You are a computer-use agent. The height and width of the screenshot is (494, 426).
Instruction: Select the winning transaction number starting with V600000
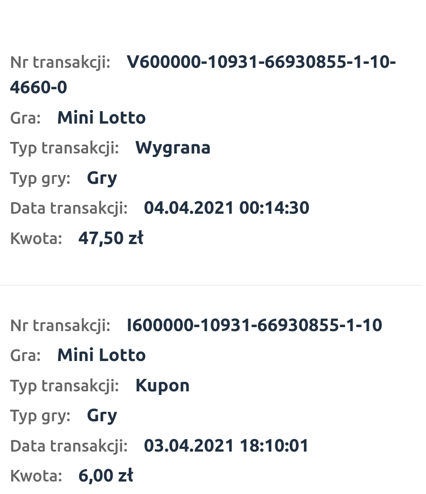click(261, 62)
